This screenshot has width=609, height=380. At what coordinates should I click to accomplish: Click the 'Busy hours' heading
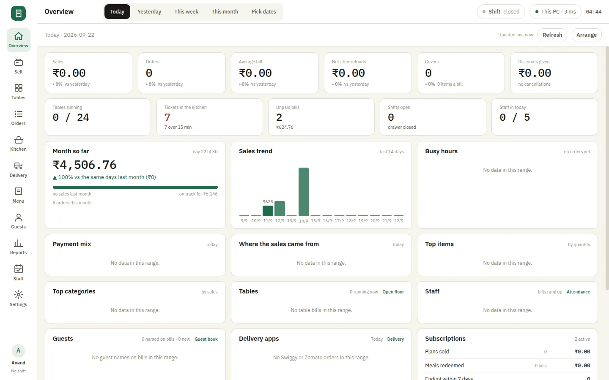click(x=441, y=151)
